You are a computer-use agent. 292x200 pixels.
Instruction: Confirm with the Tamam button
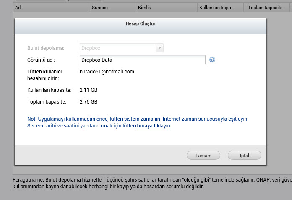(203, 156)
